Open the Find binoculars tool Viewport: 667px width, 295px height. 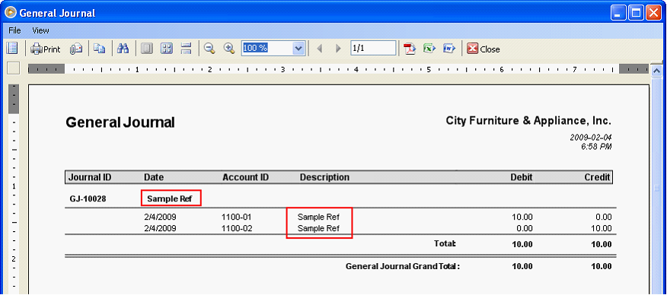pos(123,49)
